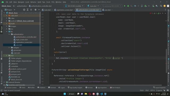The height and width of the screenshot is (96, 170).
Task: Open the Windows Start menu
Action: (x=65, y=94)
